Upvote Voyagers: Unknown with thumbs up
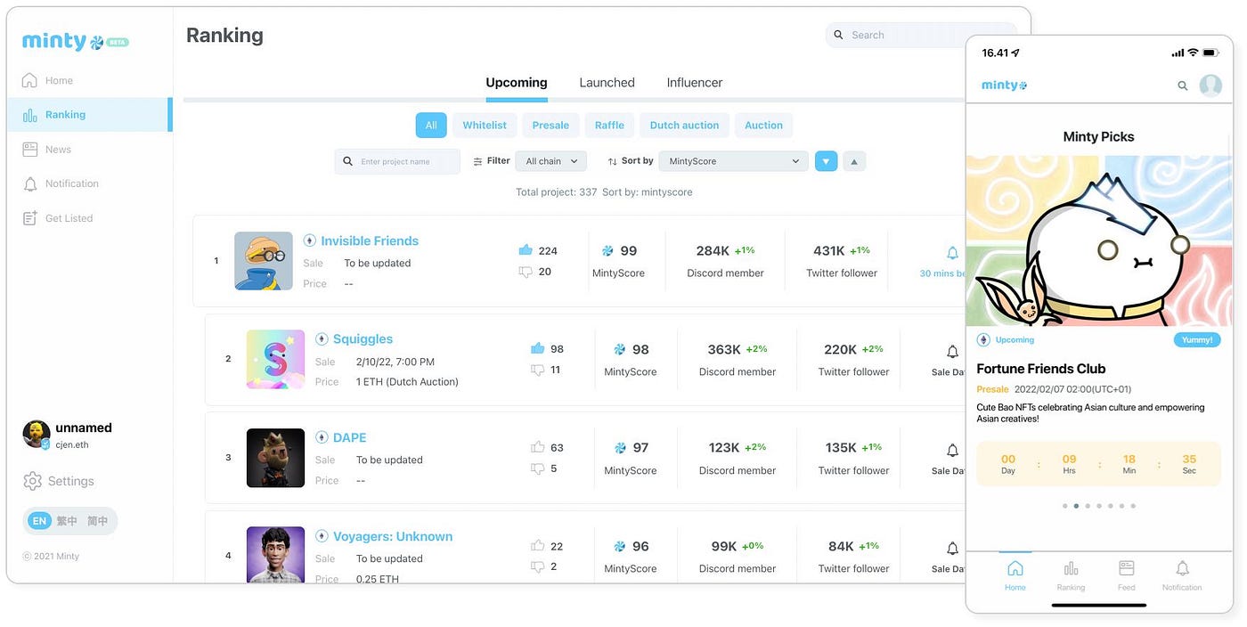The height and width of the screenshot is (627, 1247). [537, 545]
